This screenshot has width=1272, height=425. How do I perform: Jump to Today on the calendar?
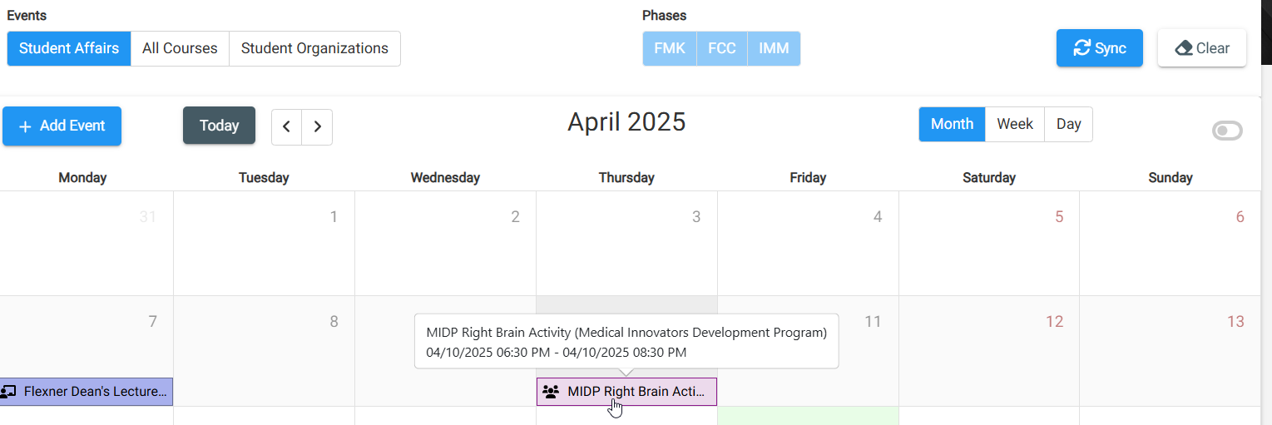pos(220,126)
